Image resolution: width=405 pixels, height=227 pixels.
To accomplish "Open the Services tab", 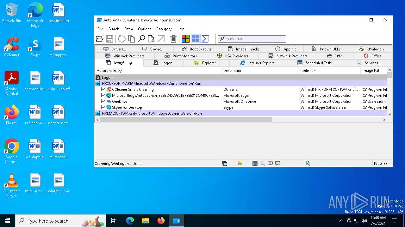I will (x=369, y=63).
